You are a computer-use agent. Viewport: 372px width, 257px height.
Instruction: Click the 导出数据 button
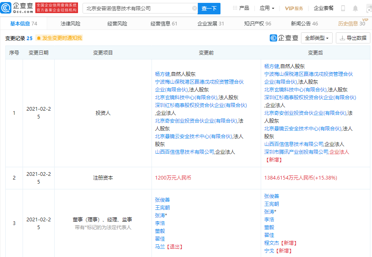coord(353,38)
